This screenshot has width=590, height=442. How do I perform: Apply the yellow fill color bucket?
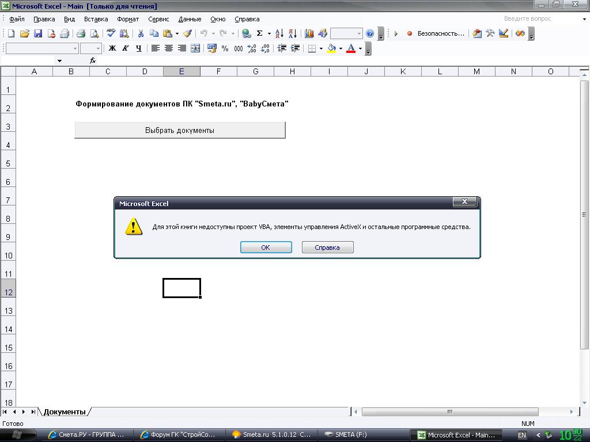(x=331, y=48)
